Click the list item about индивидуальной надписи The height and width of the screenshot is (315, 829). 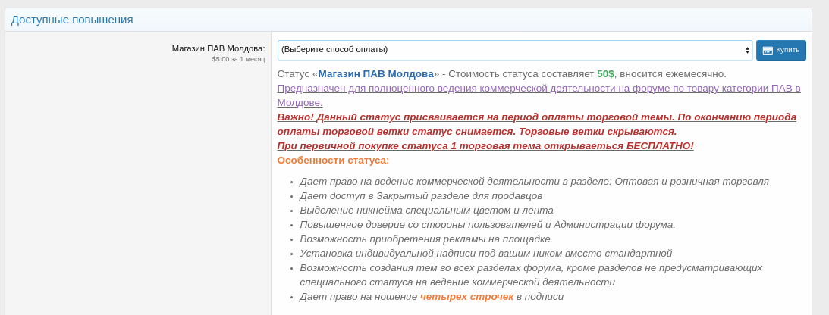coord(485,254)
